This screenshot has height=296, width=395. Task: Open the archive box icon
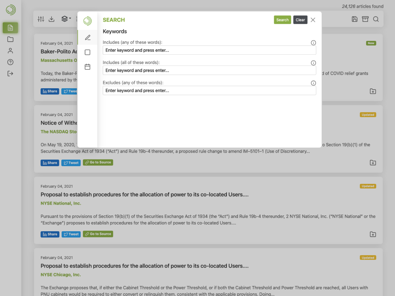click(365, 19)
